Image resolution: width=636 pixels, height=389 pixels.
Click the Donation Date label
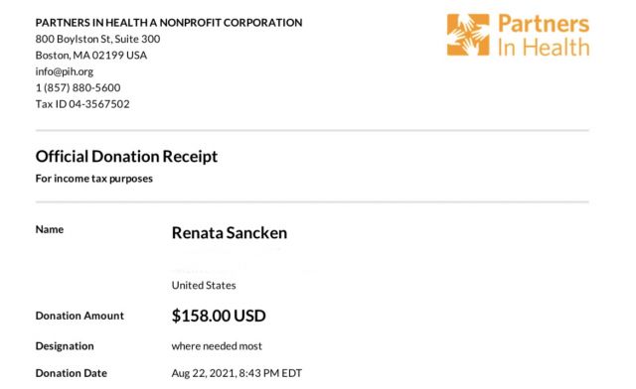tap(72, 373)
